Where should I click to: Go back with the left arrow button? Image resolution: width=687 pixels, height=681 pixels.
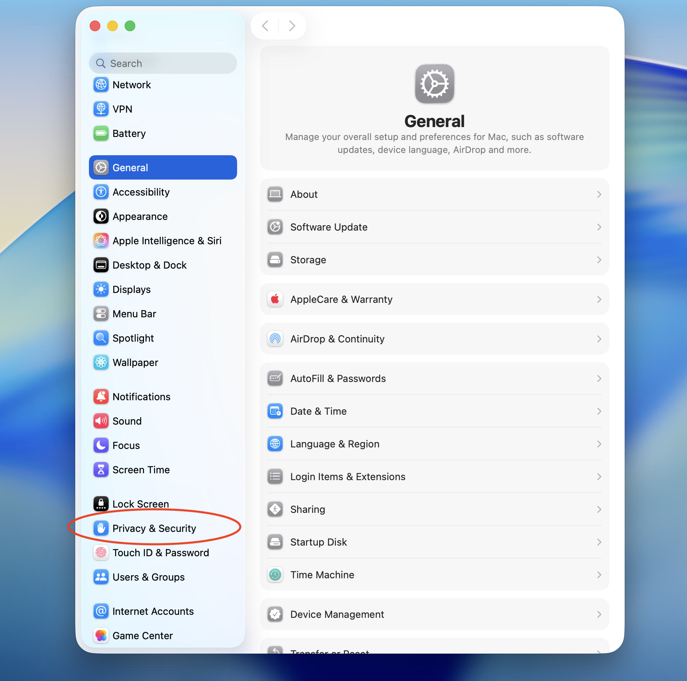click(x=265, y=26)
